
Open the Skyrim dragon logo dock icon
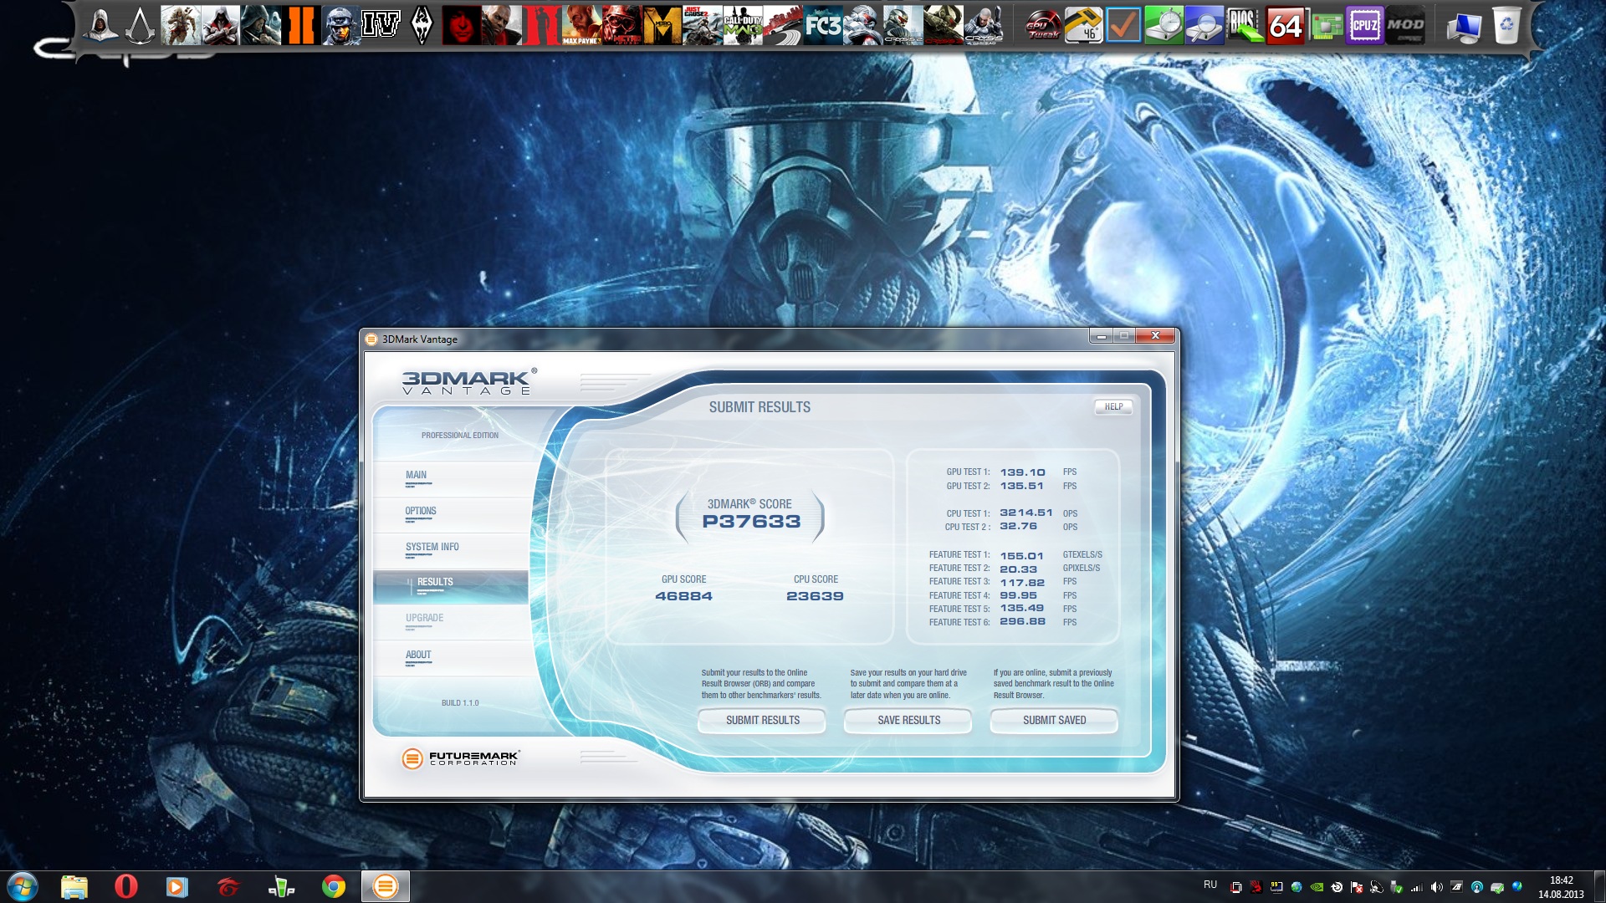(x=422, y=25)
